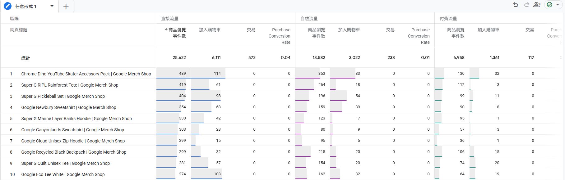Click 交易 header under 付費流量

click(530, 30)
